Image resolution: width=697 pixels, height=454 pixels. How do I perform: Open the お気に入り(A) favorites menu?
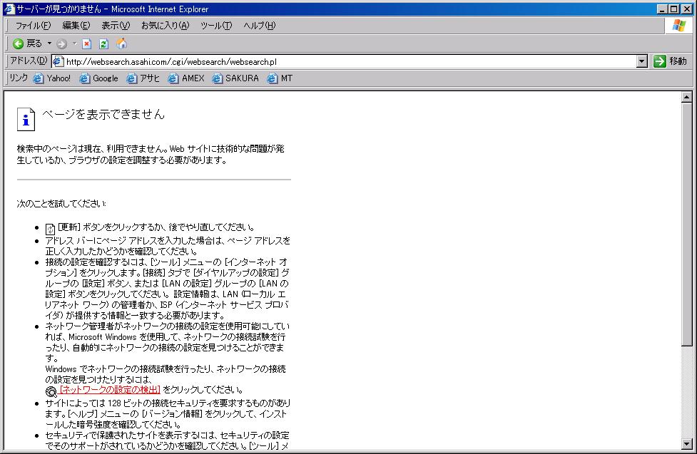(x=165, y=26)
